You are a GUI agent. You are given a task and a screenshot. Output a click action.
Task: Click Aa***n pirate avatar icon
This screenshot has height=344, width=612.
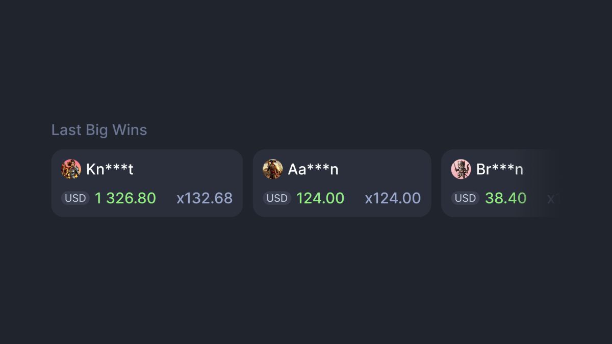pyautogui.click(x=272, y=169)
